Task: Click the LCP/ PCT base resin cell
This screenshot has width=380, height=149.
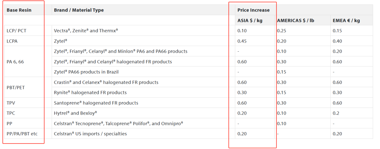Action: [x=17, y=31]
